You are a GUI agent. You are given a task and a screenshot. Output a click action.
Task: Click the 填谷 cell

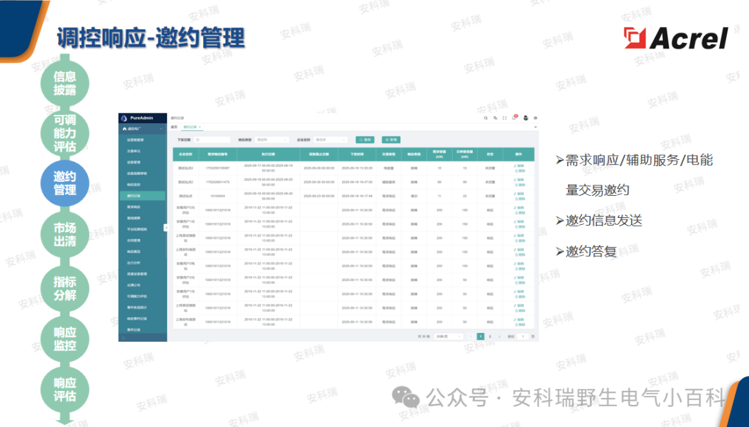pos(413,196)
